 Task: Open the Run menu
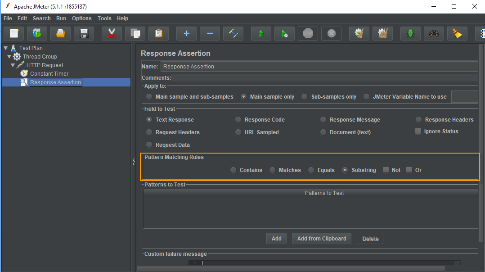click(x=61, y=18)
